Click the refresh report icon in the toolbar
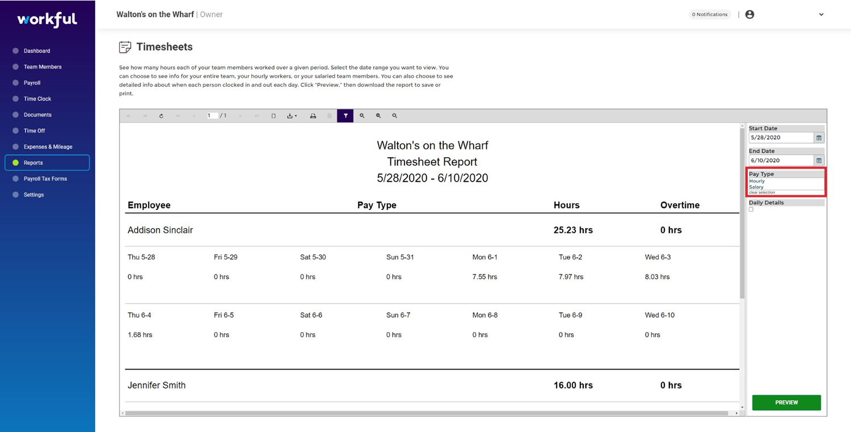This screenshot has width=851, height=432. [x=161, y=116]
